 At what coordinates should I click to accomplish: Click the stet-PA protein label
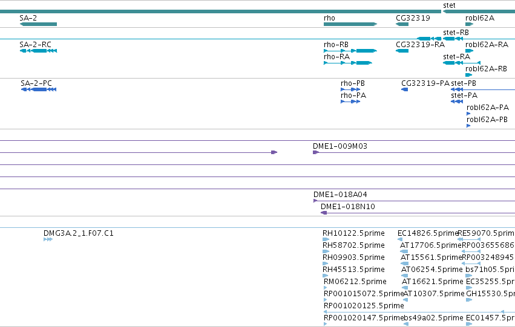pos(464,96)
